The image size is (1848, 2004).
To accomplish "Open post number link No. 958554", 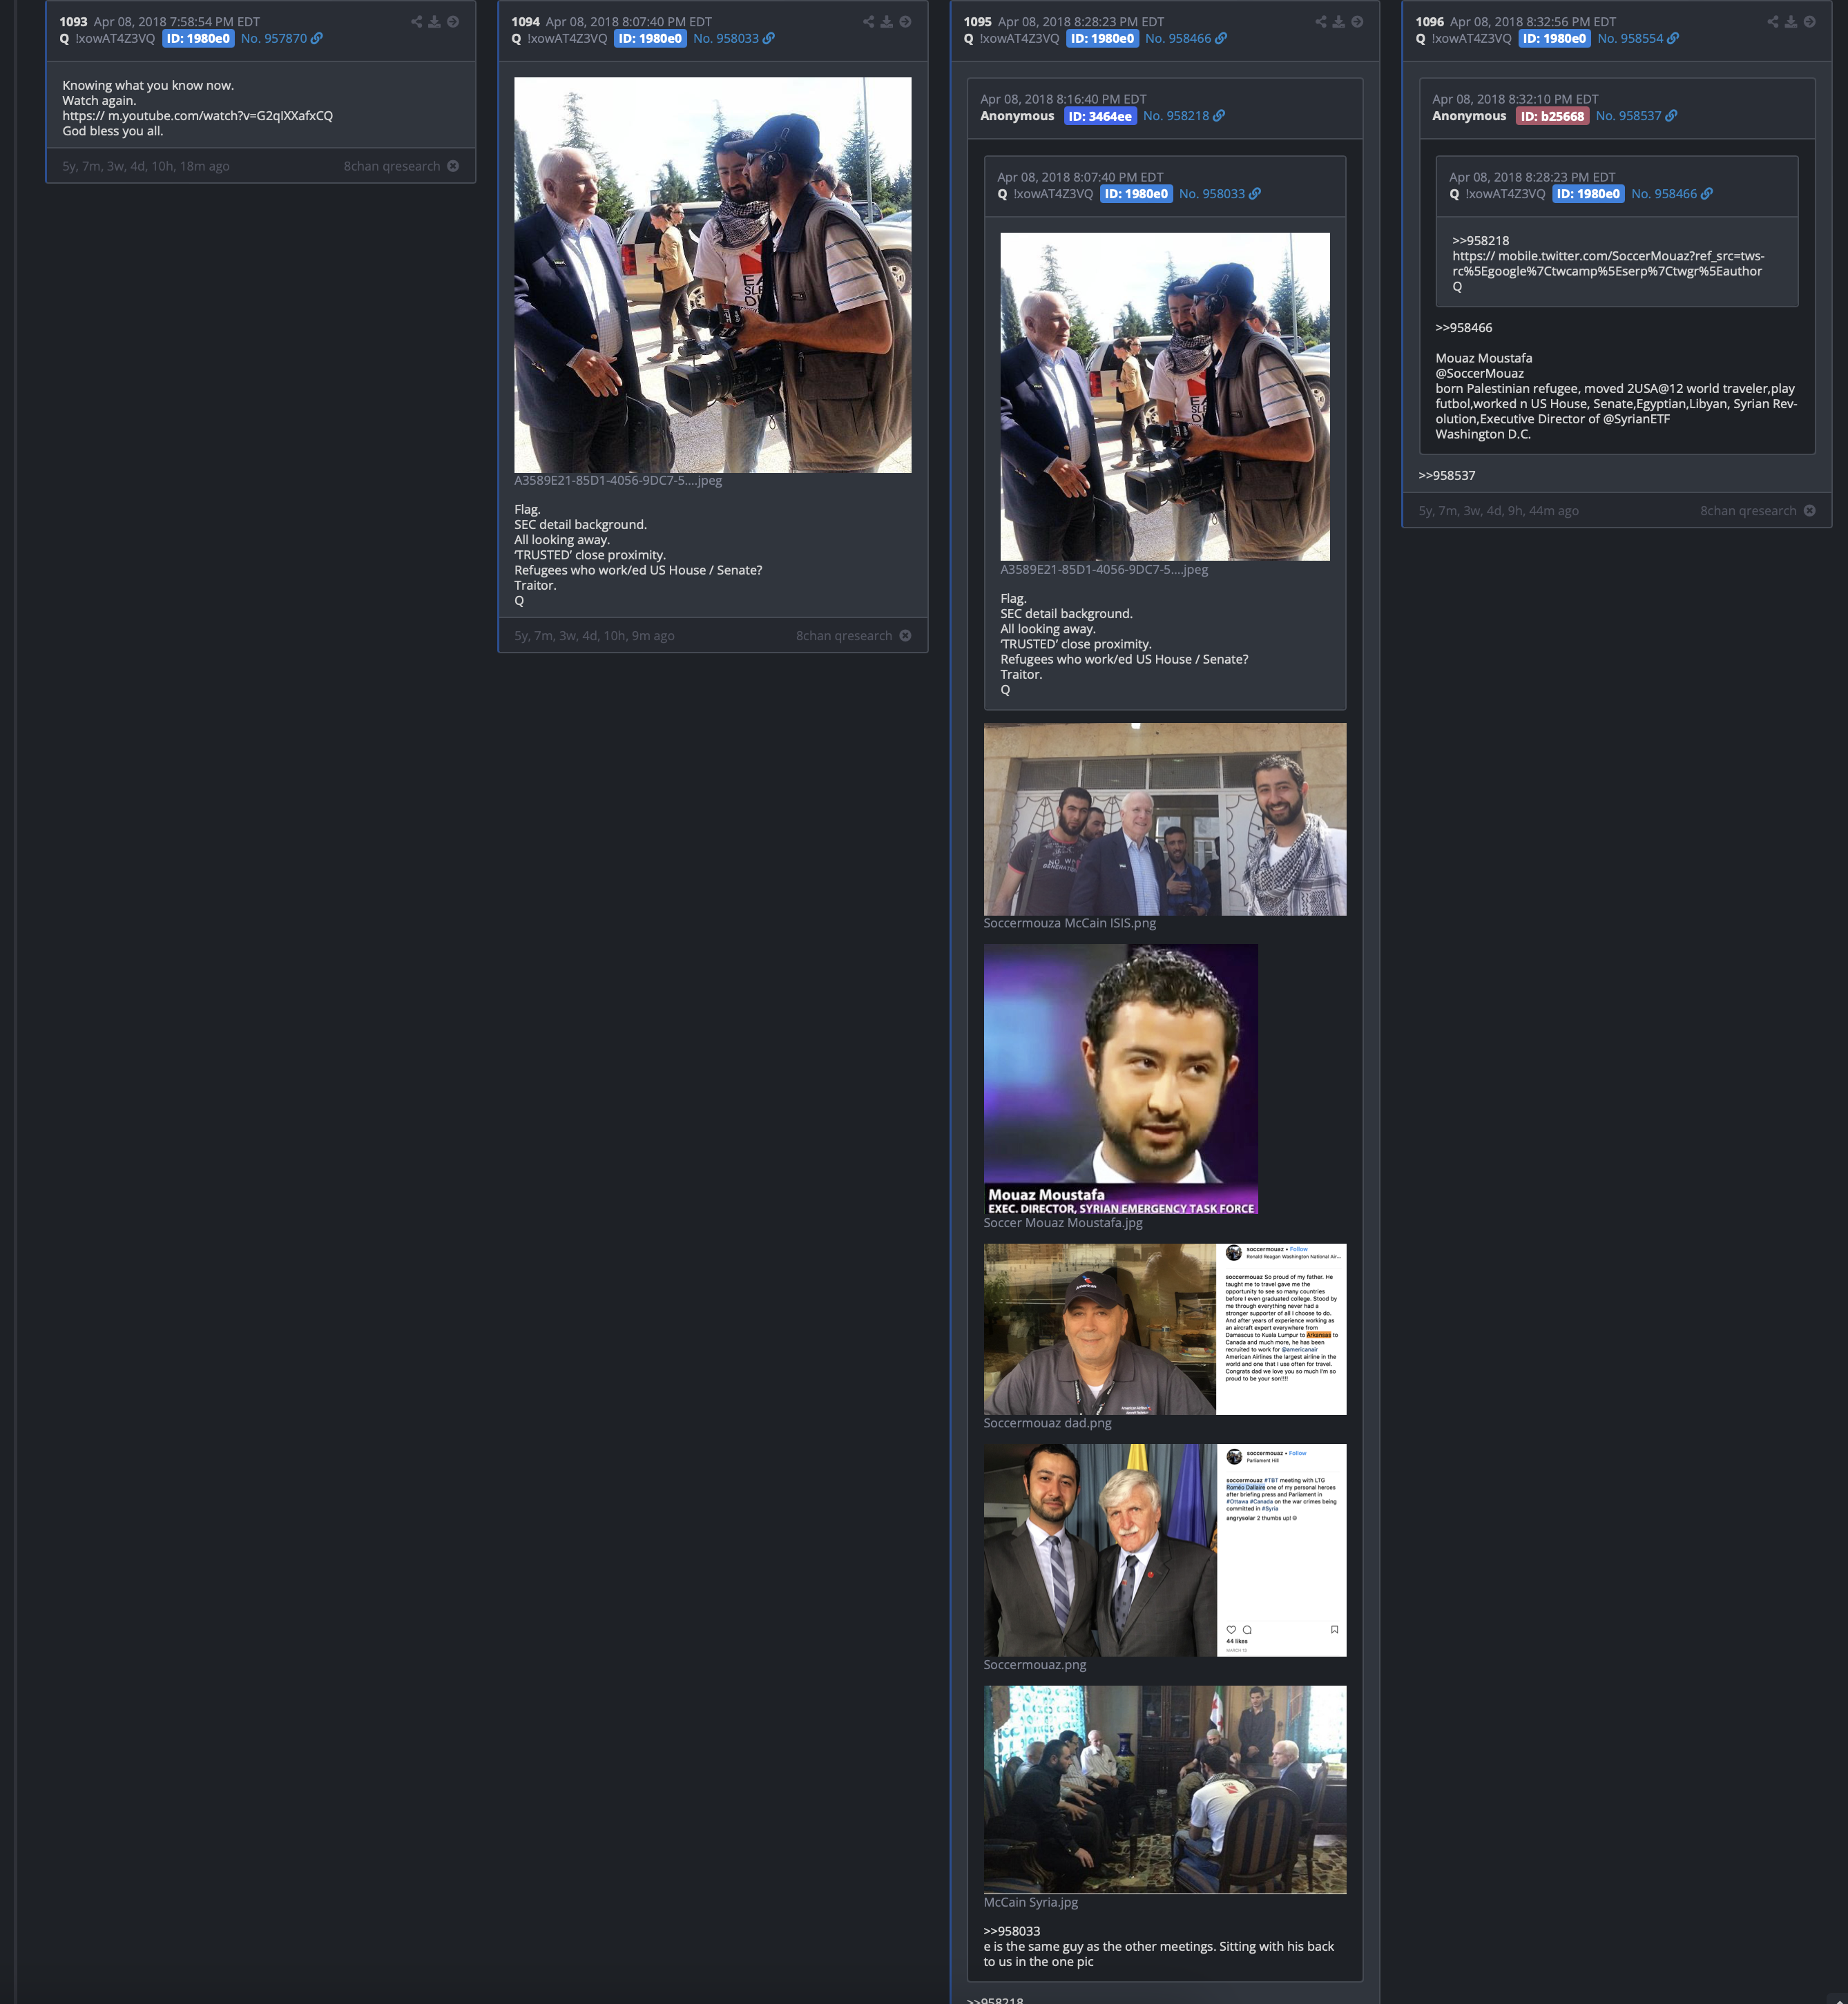I will coord(1630,39).
